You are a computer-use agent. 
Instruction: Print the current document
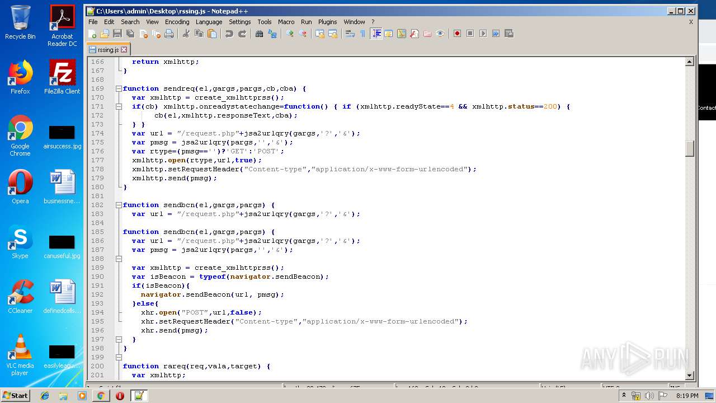(169, 34)
